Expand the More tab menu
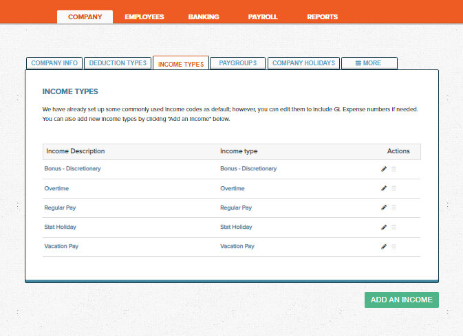 (x=369, y=63)
